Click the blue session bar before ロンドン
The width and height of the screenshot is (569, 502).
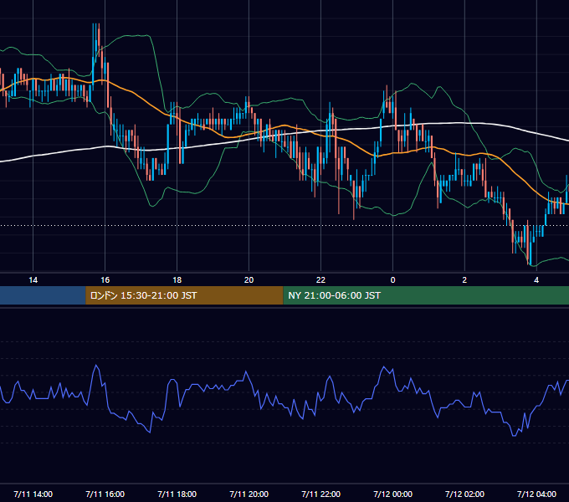43,295
